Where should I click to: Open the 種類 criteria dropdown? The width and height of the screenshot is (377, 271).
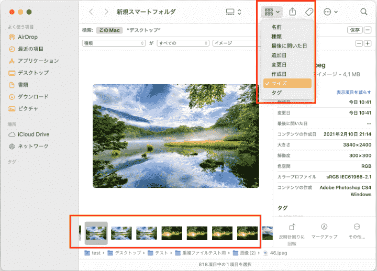click(x=114, y=43)
